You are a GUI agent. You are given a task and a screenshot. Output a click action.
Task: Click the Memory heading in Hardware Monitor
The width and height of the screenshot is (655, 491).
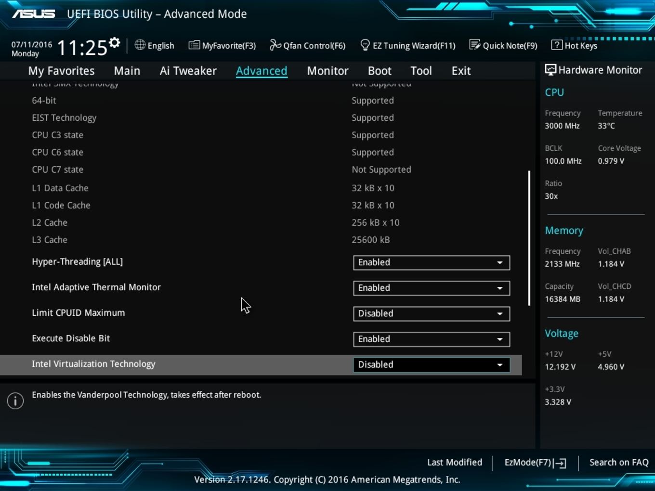click(564, 231)
